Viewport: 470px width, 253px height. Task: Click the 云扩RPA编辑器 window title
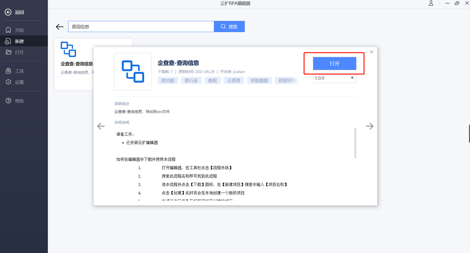(235, 4)
